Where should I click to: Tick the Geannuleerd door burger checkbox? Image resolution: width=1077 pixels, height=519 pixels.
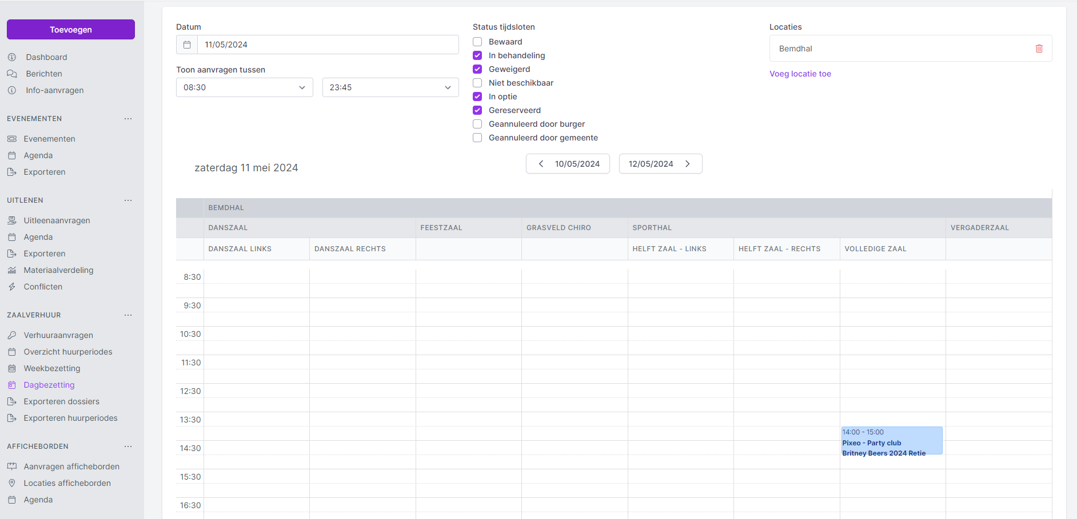click(477, 124)
